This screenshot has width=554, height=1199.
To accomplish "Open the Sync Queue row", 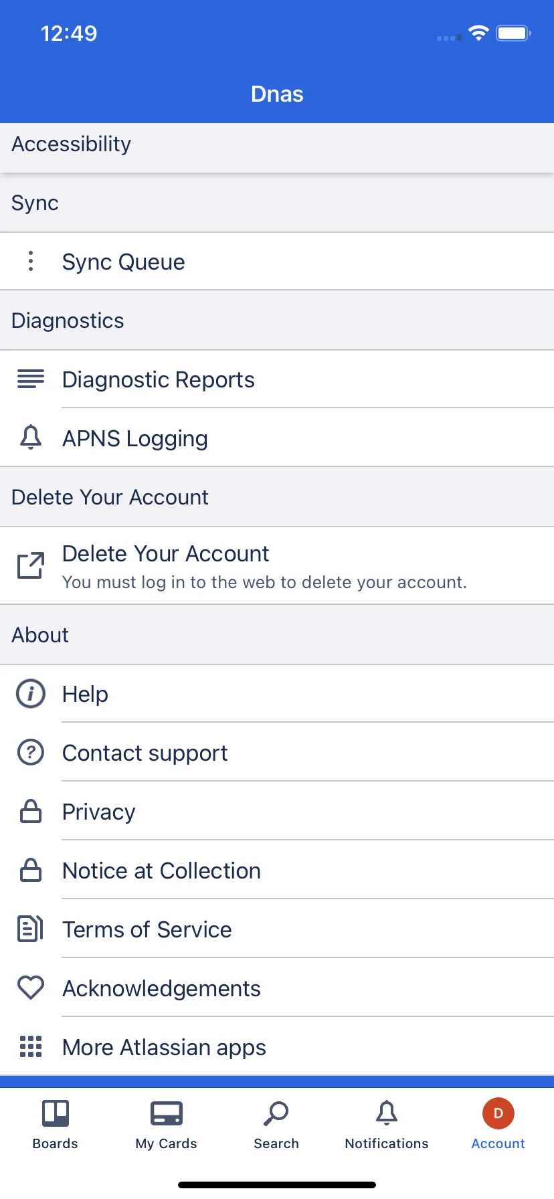I will [x=277, y=262].
